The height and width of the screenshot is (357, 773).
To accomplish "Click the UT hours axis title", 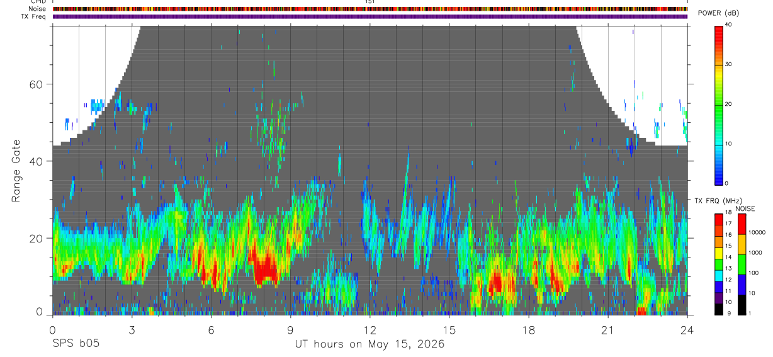I will (370, 344).
